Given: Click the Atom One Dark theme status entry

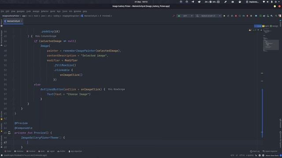Looking at the screenshot, I should tap(272, 155).
